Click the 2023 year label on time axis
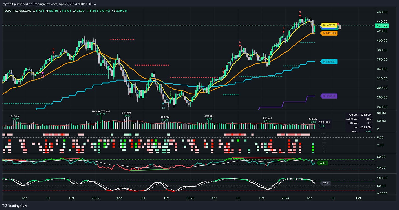Image resolution: width=399 pixels, height=210 pixels. [191, 198]
